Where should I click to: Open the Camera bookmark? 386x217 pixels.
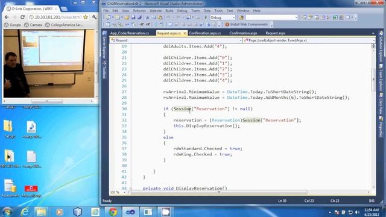tap(33, 25)
